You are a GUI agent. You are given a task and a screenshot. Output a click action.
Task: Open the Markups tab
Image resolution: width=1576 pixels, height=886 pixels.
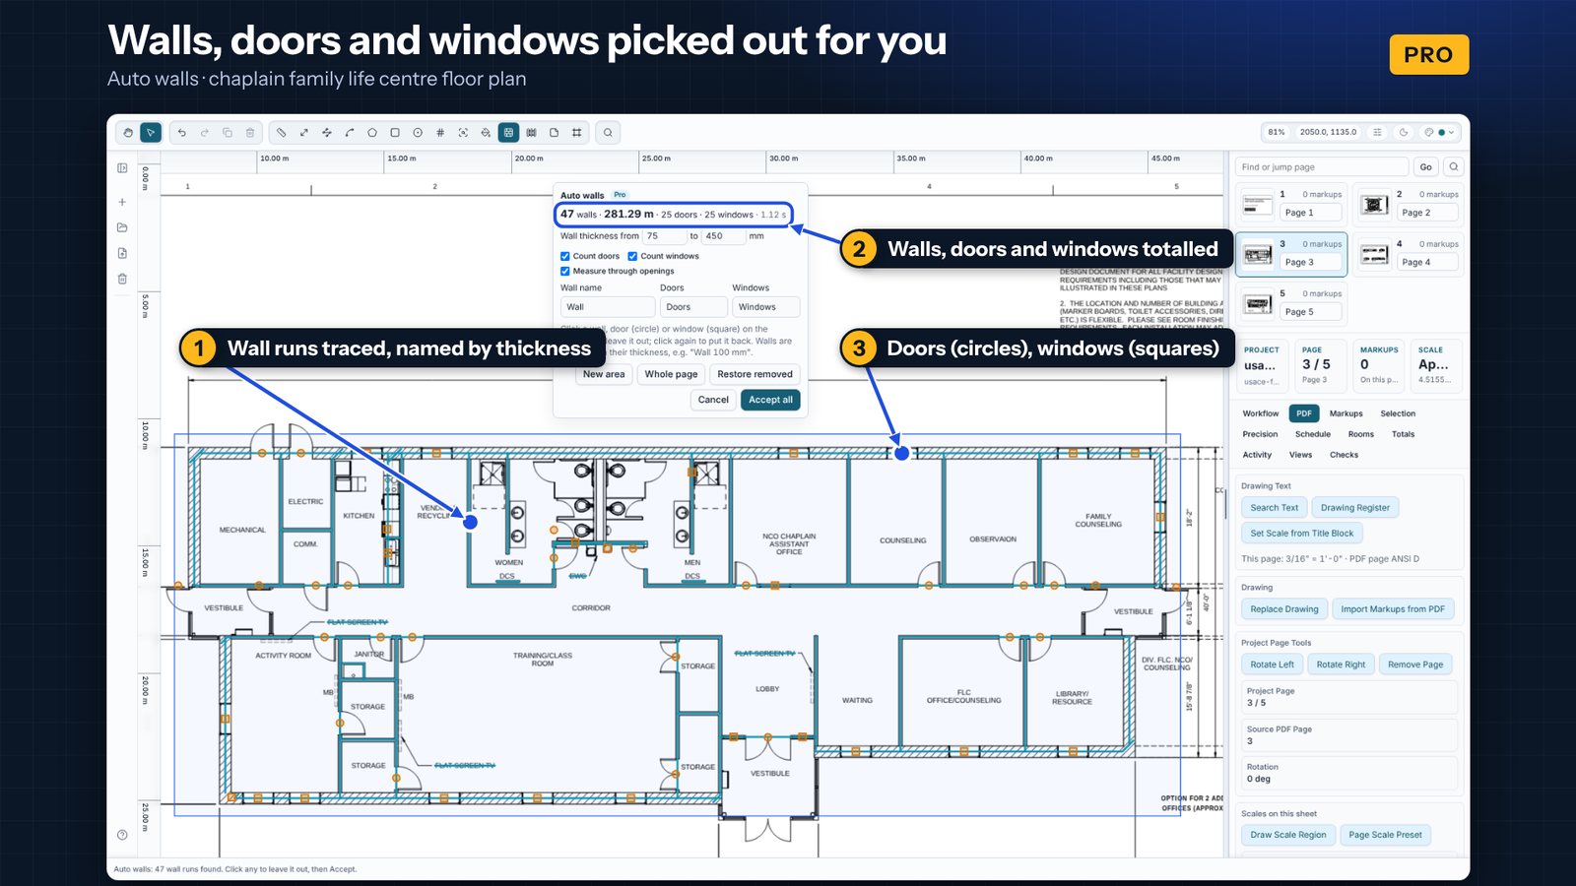tap(1346, 413)
